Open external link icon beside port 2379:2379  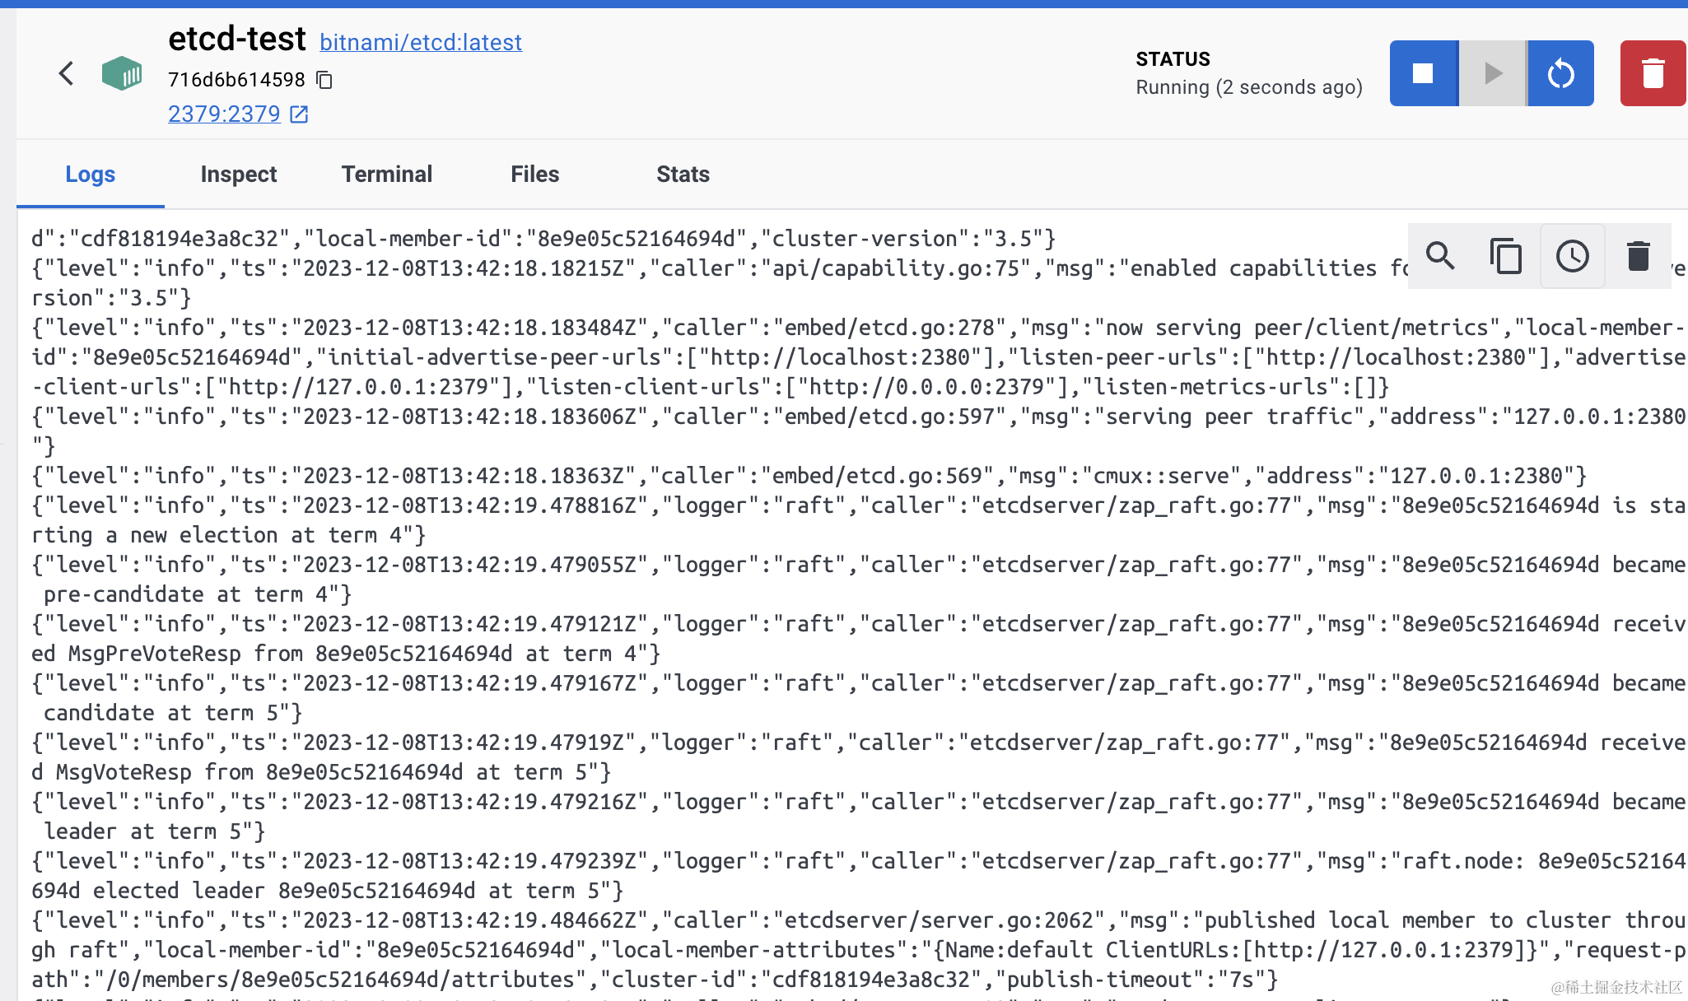pyautogui.click(x=300, y=114)
